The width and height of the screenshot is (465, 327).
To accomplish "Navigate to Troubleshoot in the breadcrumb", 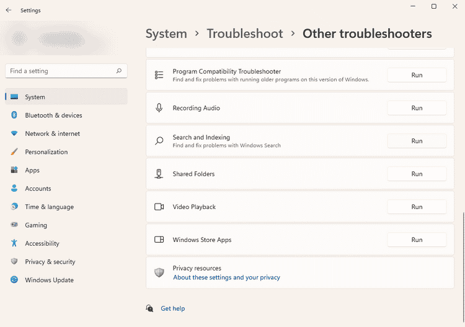I will [244, 34].
